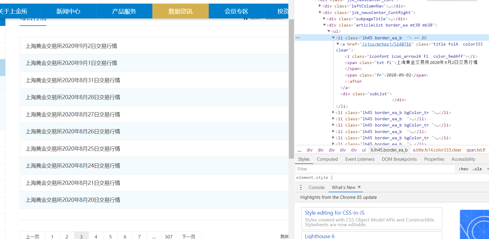Focus the styles Filter input

(x=375, y=169)
